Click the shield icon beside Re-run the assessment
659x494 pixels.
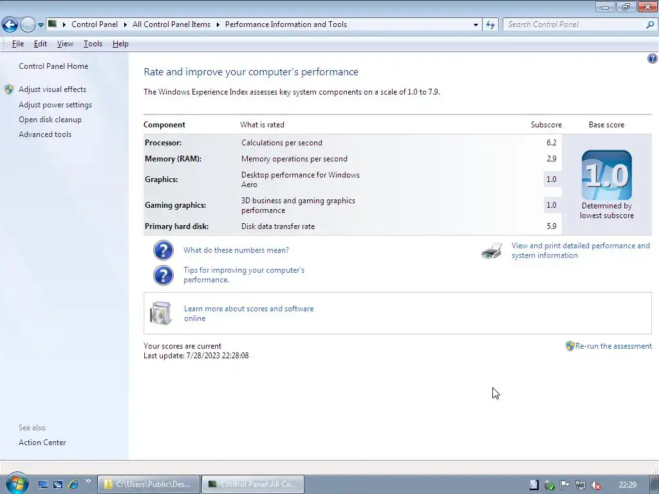tap(570, 345)
